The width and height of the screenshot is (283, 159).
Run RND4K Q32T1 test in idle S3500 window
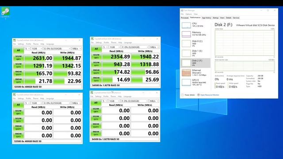coord(19,128)
